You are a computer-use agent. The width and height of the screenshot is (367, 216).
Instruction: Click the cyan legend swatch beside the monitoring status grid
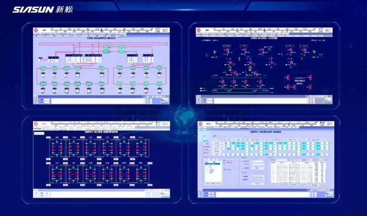pos(205,141)
